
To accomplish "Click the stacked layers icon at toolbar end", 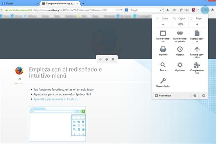I will 213,10.
